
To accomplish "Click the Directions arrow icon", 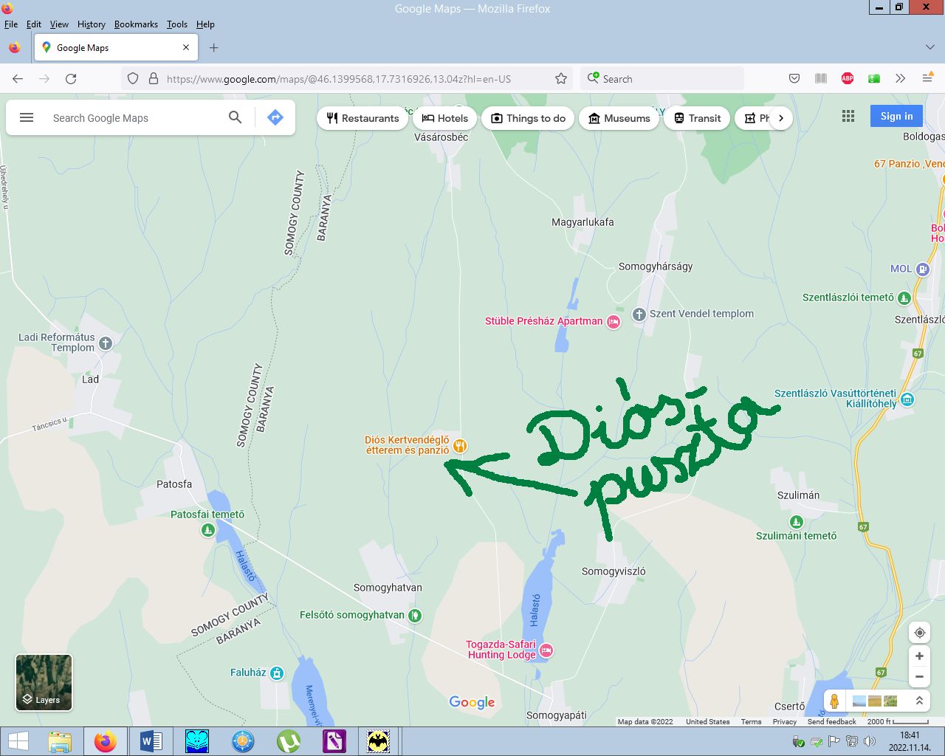I will click(x=275, y=117).
